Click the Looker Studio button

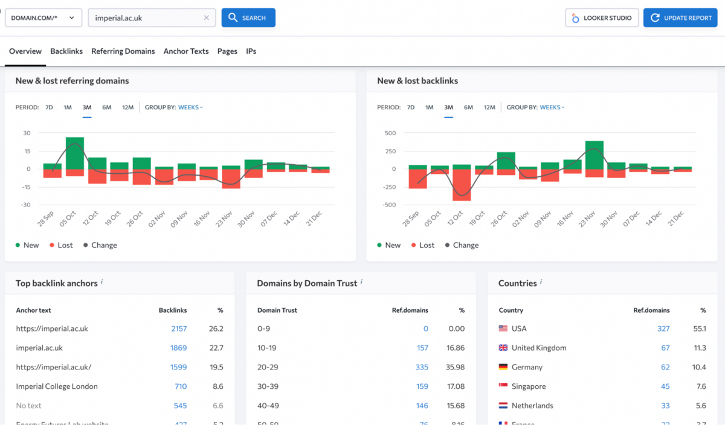point(602,18)
